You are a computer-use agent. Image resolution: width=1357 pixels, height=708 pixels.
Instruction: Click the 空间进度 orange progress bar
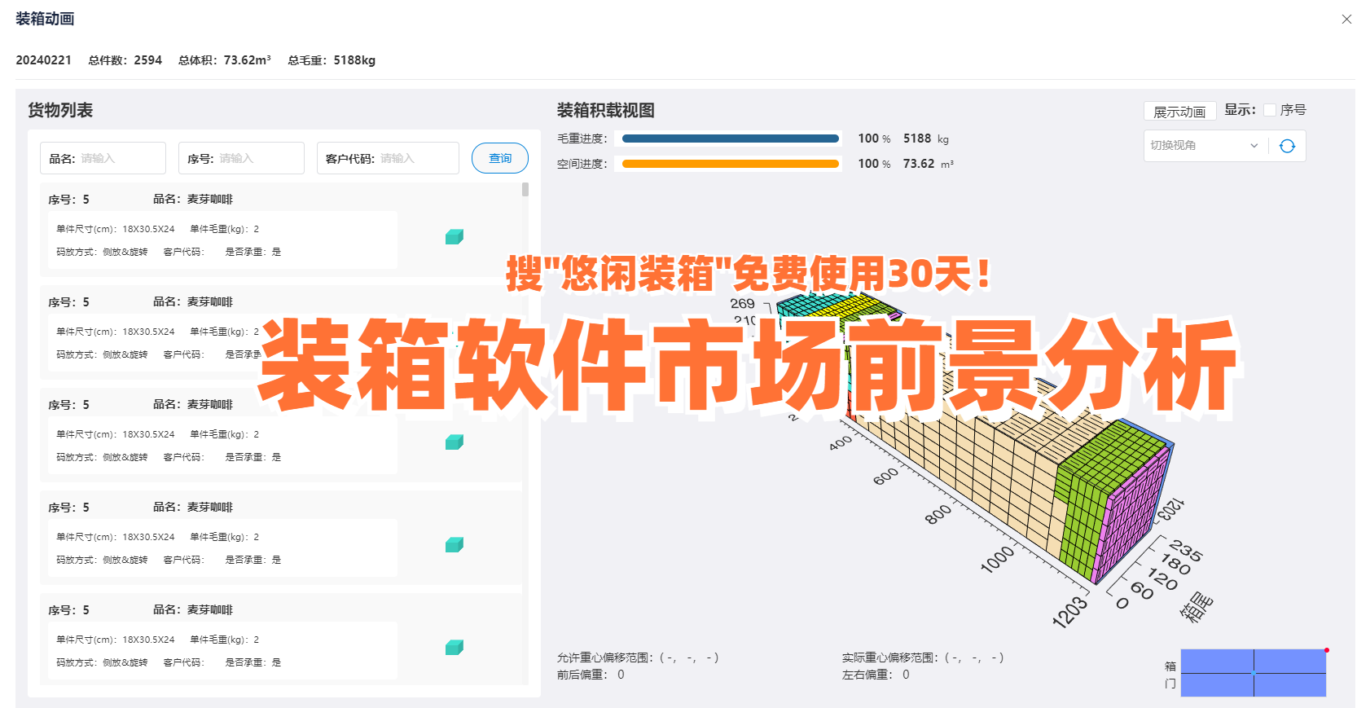731,164
